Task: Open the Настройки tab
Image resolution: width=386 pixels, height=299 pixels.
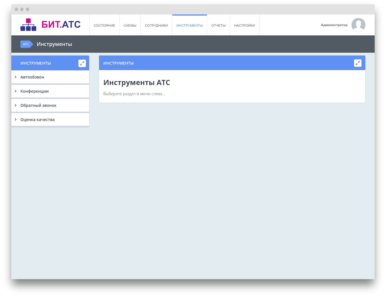Action: (244, 26)
